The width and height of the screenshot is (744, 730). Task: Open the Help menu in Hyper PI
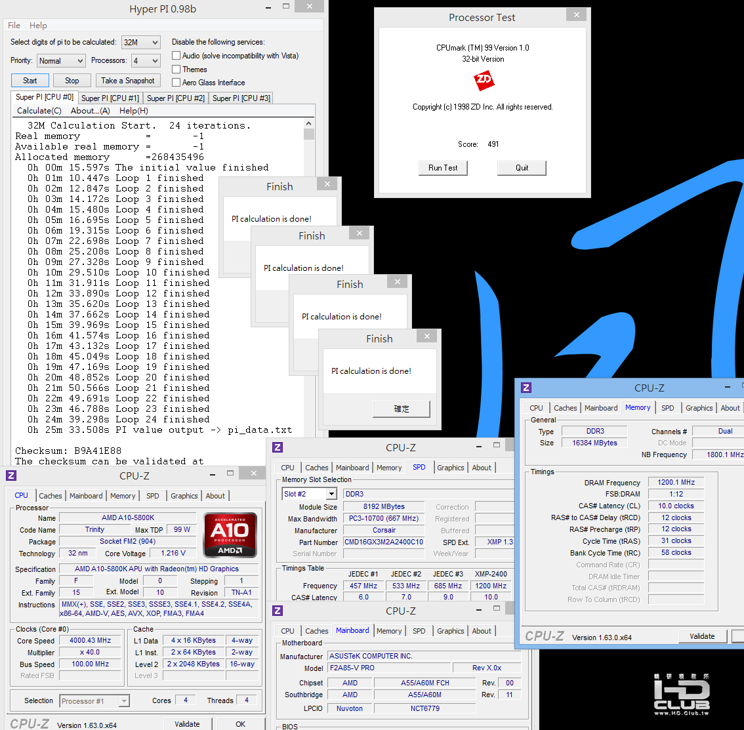38,26
